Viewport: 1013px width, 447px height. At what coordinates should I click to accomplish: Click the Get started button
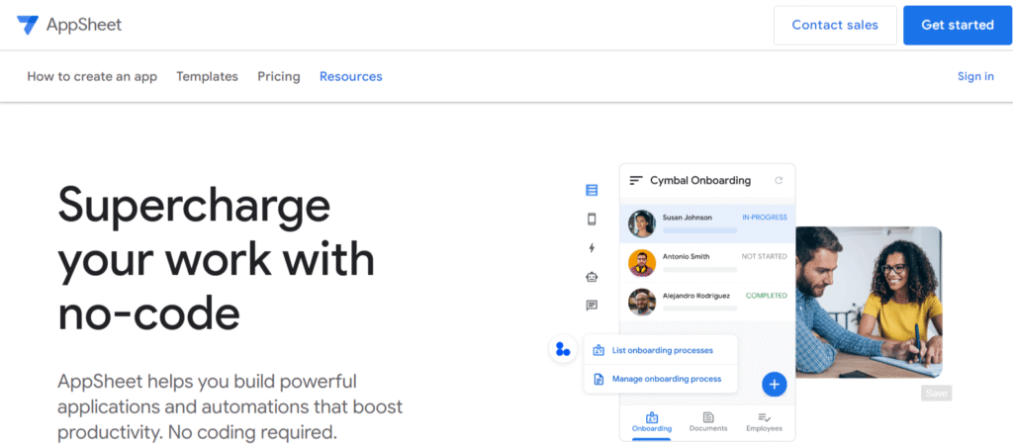(957, 26)
